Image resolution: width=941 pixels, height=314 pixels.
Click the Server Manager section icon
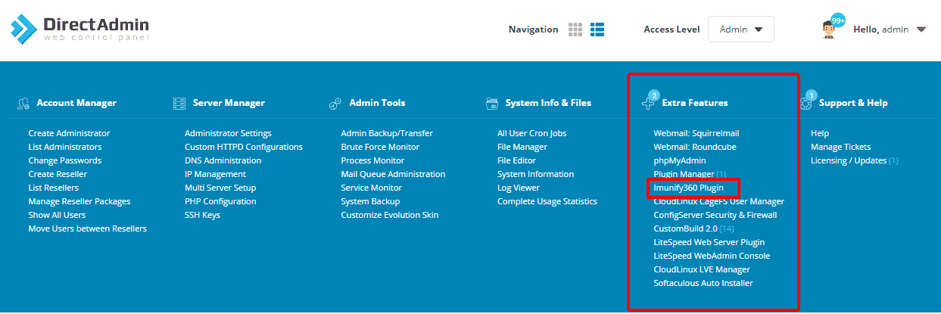pyautogui.click(x=179, y=103)
